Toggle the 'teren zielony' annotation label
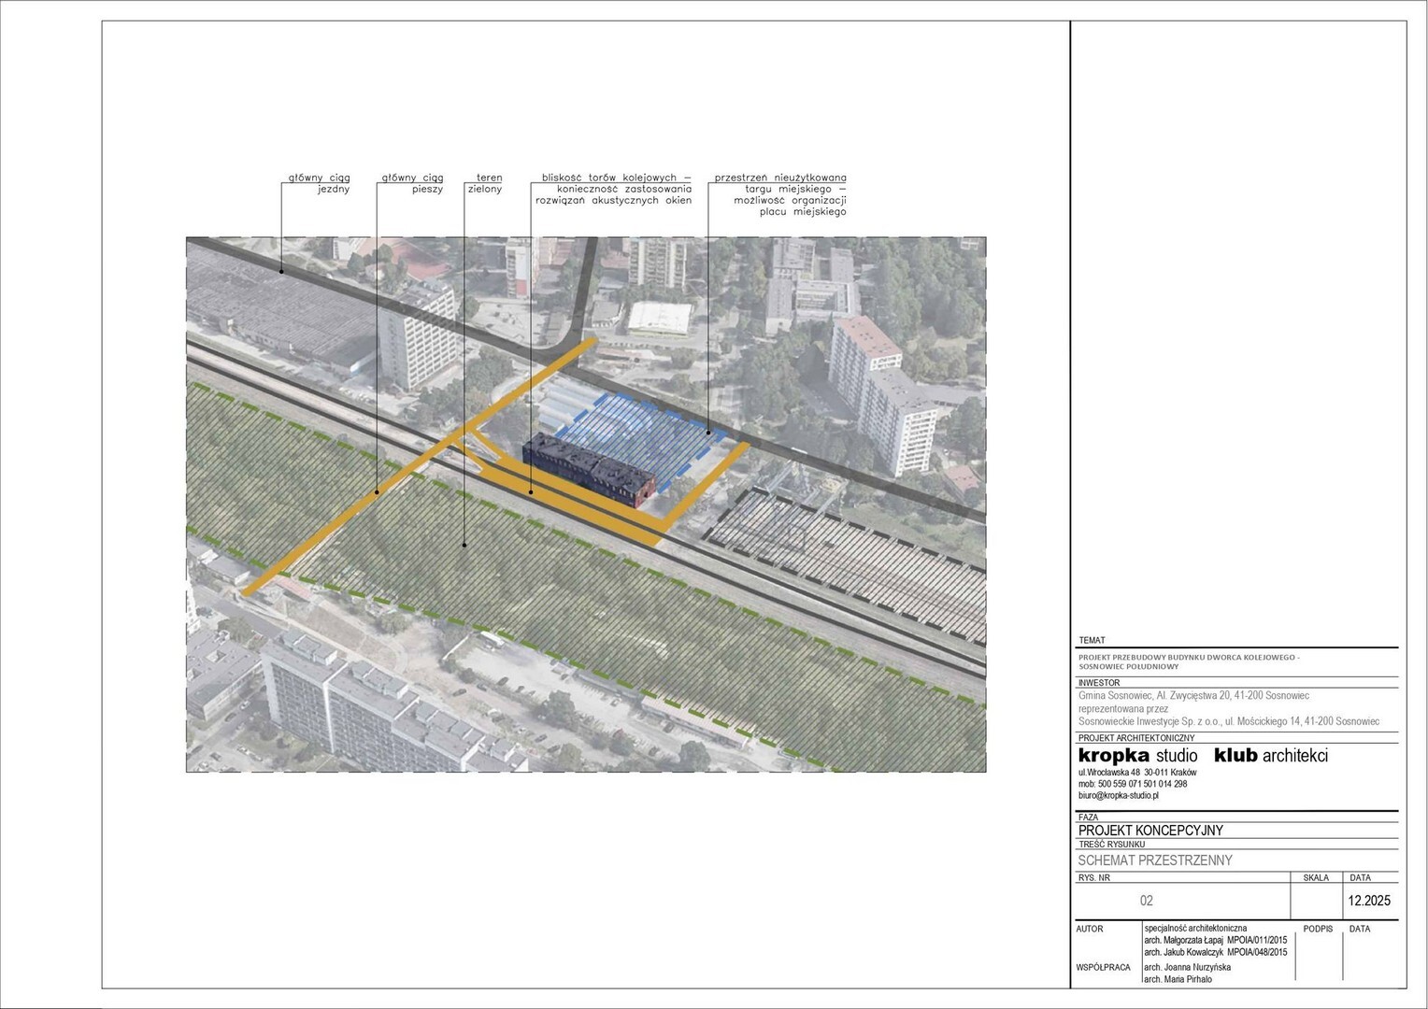Screen dimensions: 1428x1009 [488, 182]
